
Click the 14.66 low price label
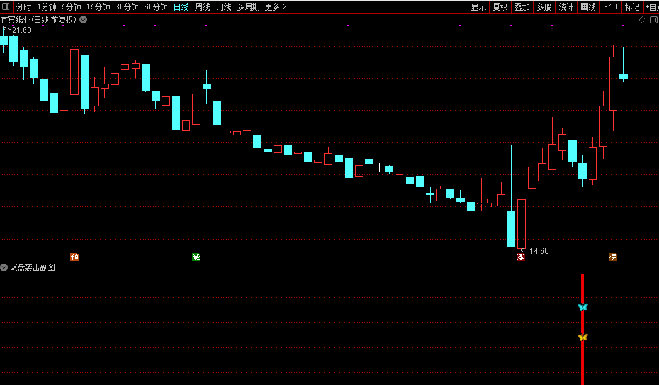539,251
